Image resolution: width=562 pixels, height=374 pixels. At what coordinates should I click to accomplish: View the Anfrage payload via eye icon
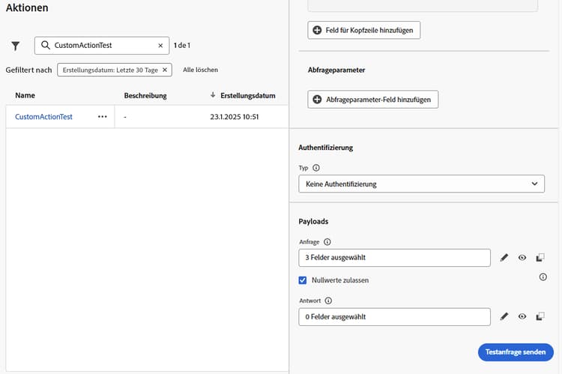point(522,258)
